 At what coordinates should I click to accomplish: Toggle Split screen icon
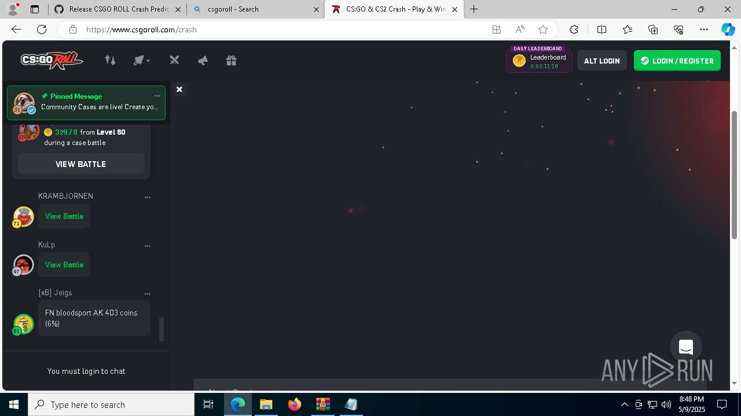click(601, 29)
